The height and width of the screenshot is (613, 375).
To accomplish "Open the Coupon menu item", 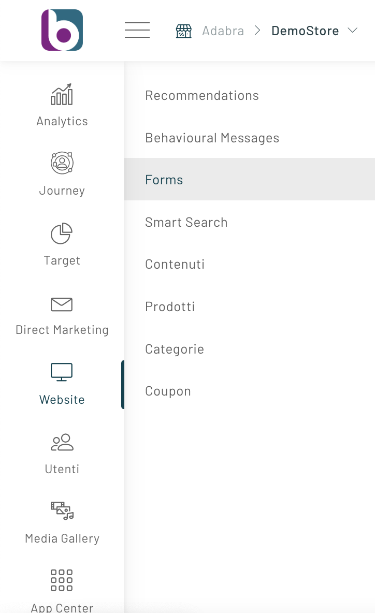I will pos(168,391).
